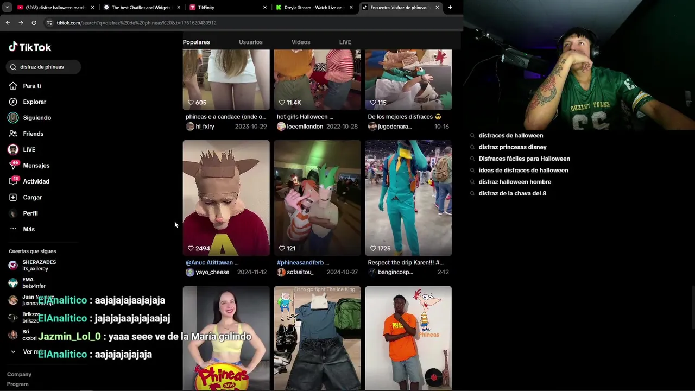Open Mensajes icon with 66 badge
Viewport: 695px width, 391px height.
tap(13, 166)
